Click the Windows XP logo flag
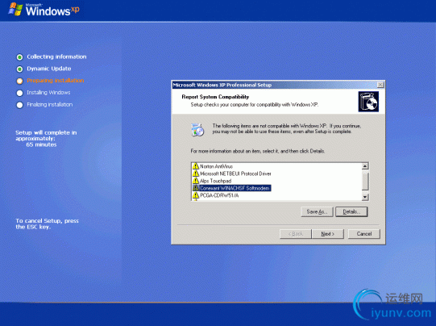 (15, 9)
